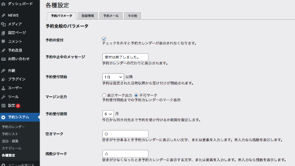Go to スケジュール submenu link
The image size is (295, 166).
pos(11,148)
